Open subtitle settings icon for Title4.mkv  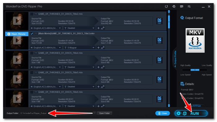pyautogui.click(x=103, y=67)
